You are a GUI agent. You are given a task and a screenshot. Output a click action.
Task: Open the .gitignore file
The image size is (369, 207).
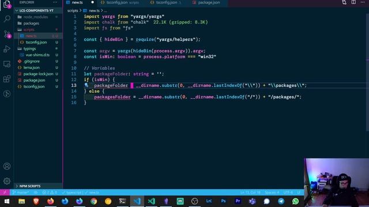(x=32, y=62)
